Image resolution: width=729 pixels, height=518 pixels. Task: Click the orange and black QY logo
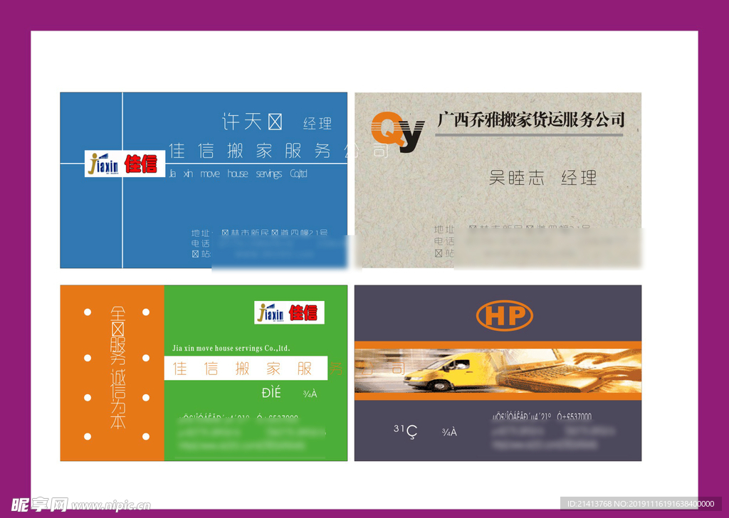coord(397,133)
